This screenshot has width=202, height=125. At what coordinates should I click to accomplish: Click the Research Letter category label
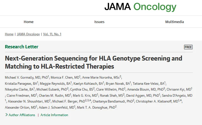coord(22,47)
